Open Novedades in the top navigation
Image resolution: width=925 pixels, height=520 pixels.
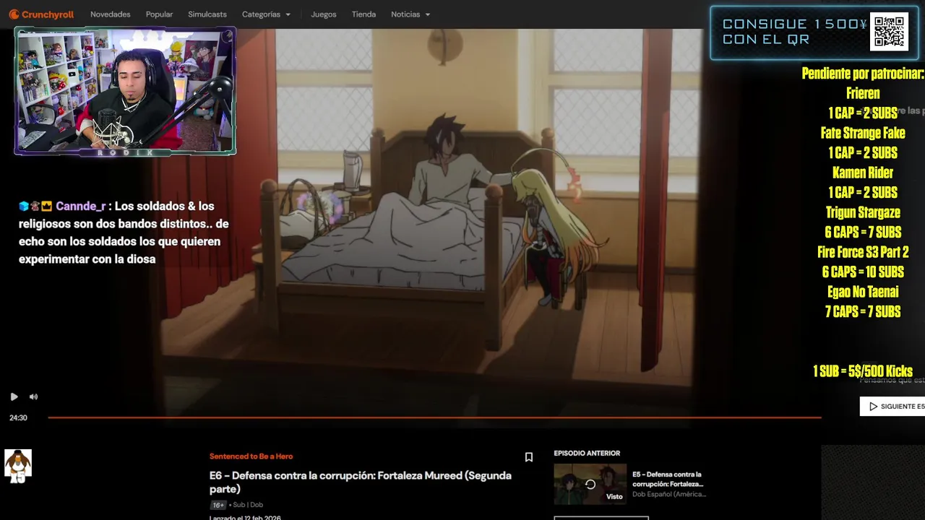click(111, 14)
